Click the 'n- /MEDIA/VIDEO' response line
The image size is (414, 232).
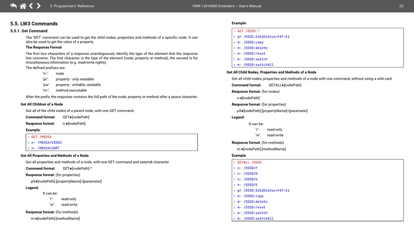44,142
